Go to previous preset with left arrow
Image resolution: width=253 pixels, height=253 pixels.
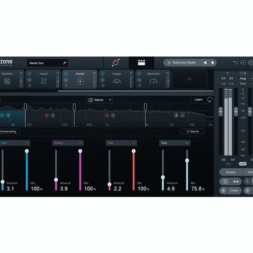(205, 63)
